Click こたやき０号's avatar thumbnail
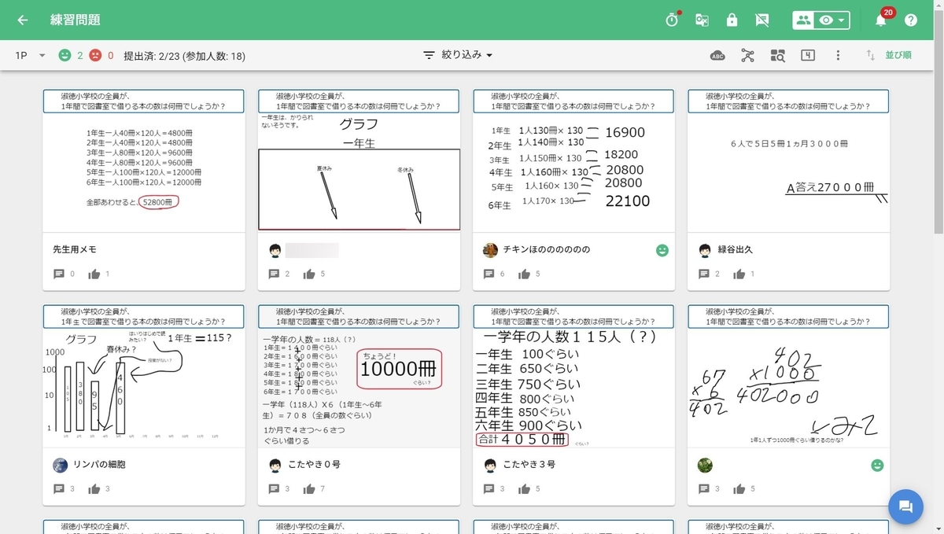 click(x=275, y=465)
